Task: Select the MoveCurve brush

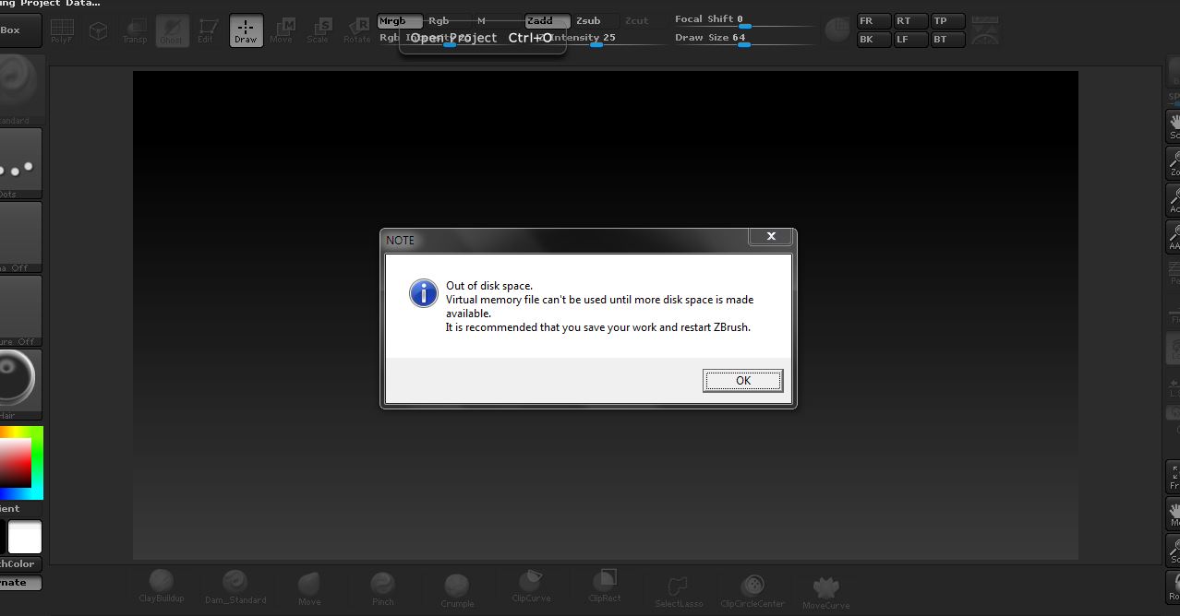Action: point(826,592)
